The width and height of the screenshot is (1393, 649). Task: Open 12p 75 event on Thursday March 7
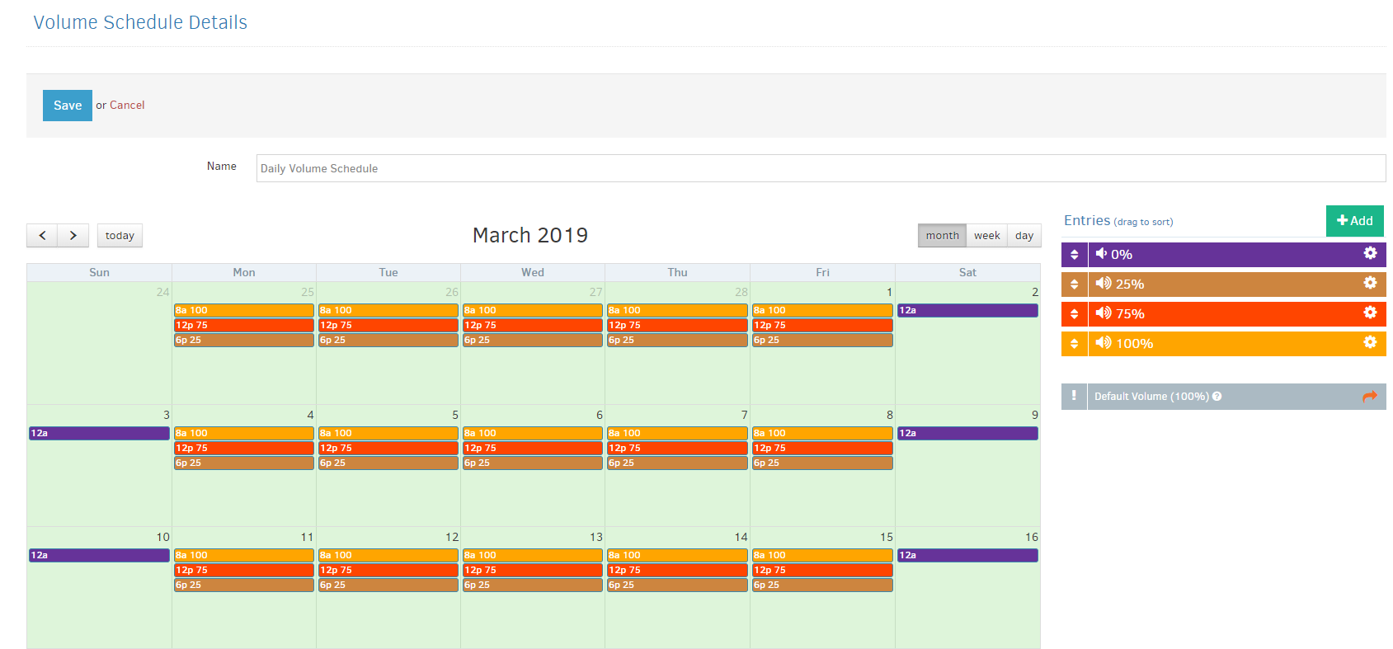[677, 449]
